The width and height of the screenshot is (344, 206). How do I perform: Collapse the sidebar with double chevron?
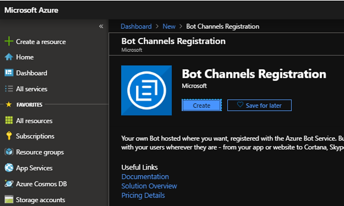coord(101,26)
